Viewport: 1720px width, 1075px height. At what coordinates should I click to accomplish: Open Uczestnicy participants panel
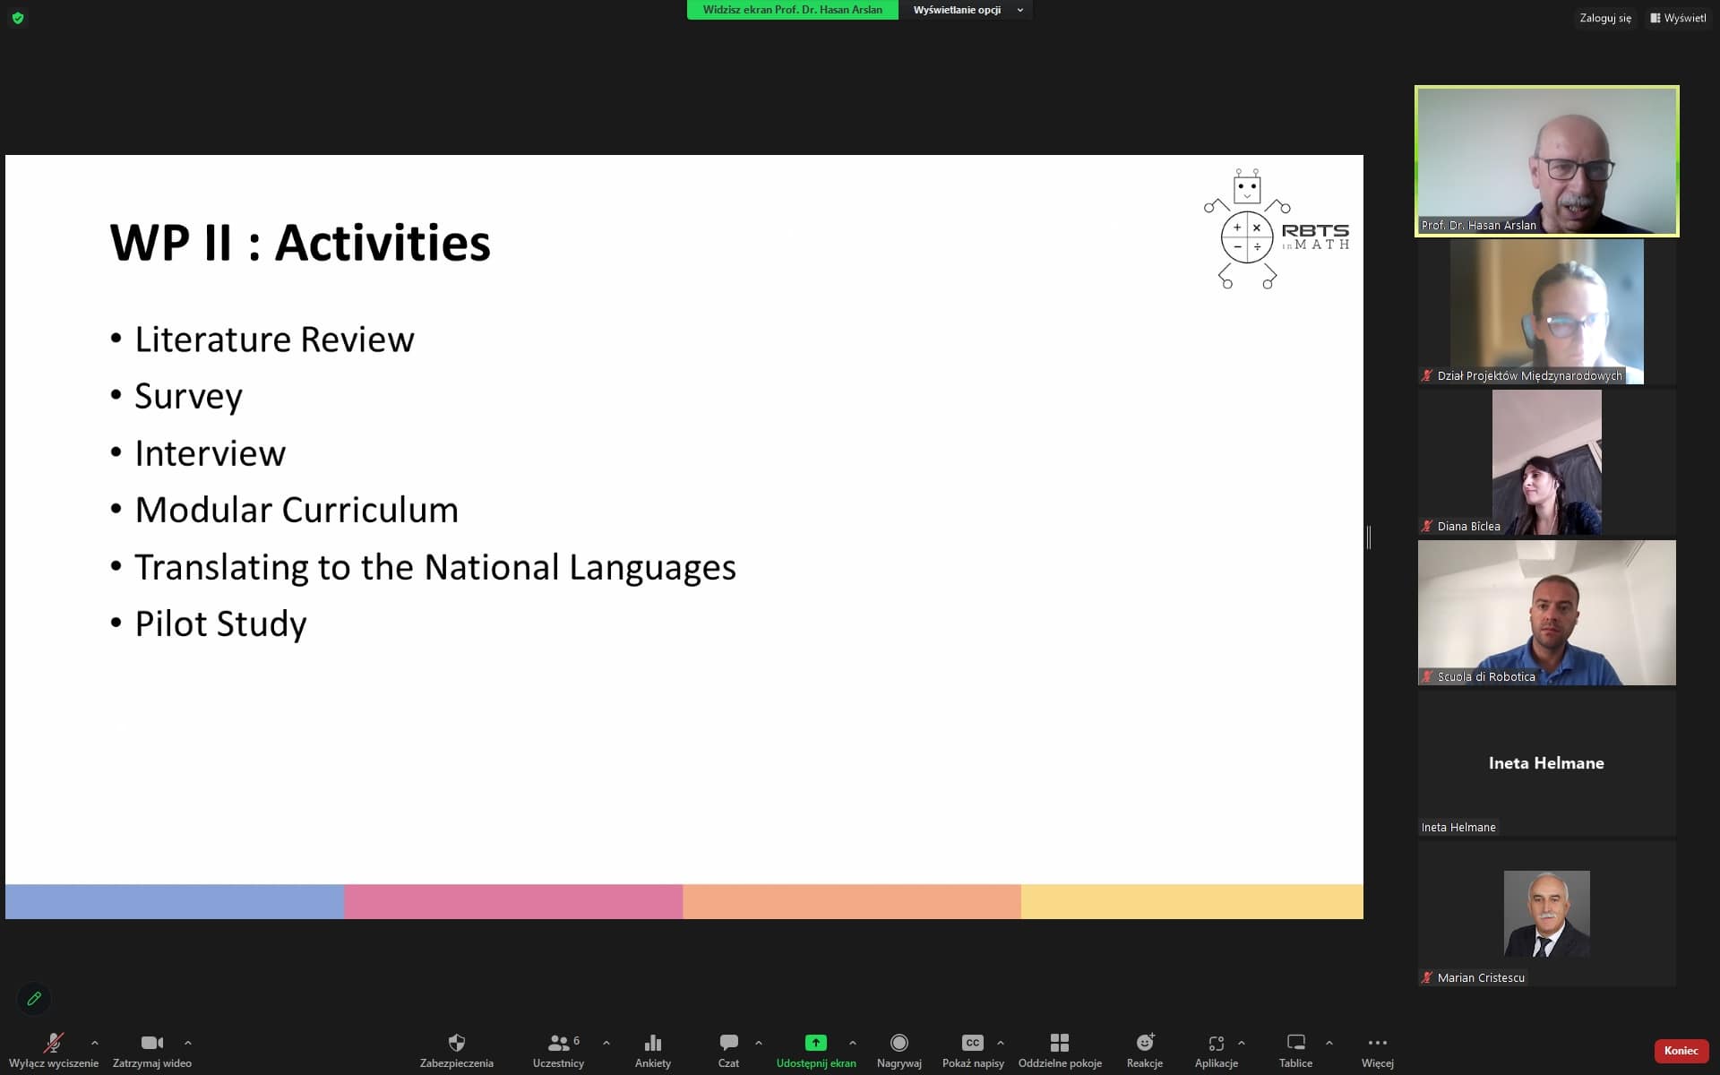(558, 1050)
